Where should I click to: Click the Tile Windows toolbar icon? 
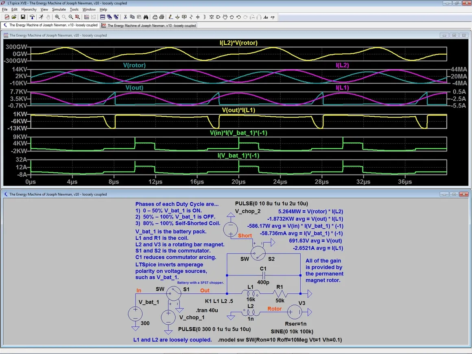[x=103, y=17]
